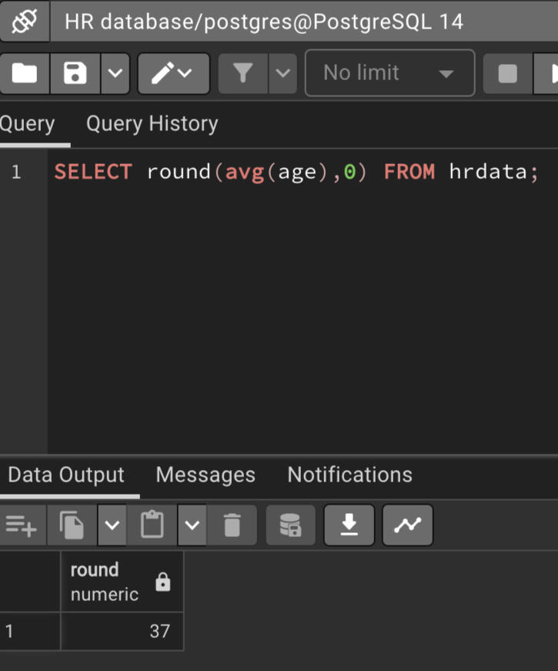Open the No limit rows dropdown
This screenshot has width=558, height=671.
[389, 73]
